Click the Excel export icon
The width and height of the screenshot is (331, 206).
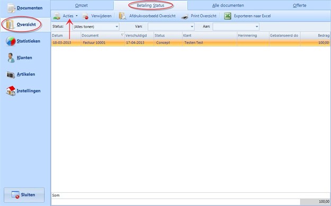(x=228, y=16)
